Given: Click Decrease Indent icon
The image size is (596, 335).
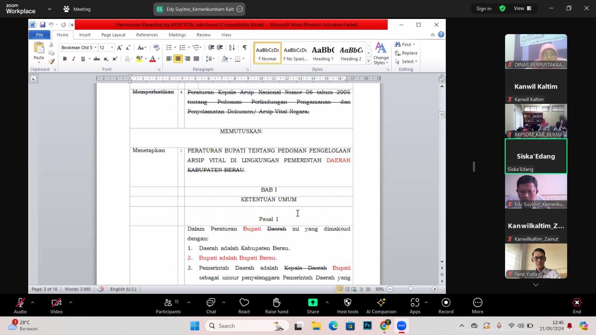Looking at the screenshot, I should pos(211,47).
